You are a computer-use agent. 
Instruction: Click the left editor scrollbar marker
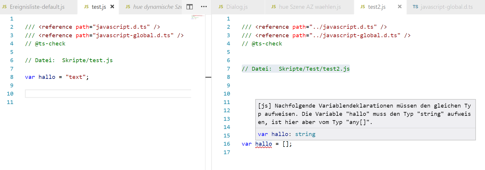coord(208,77)
